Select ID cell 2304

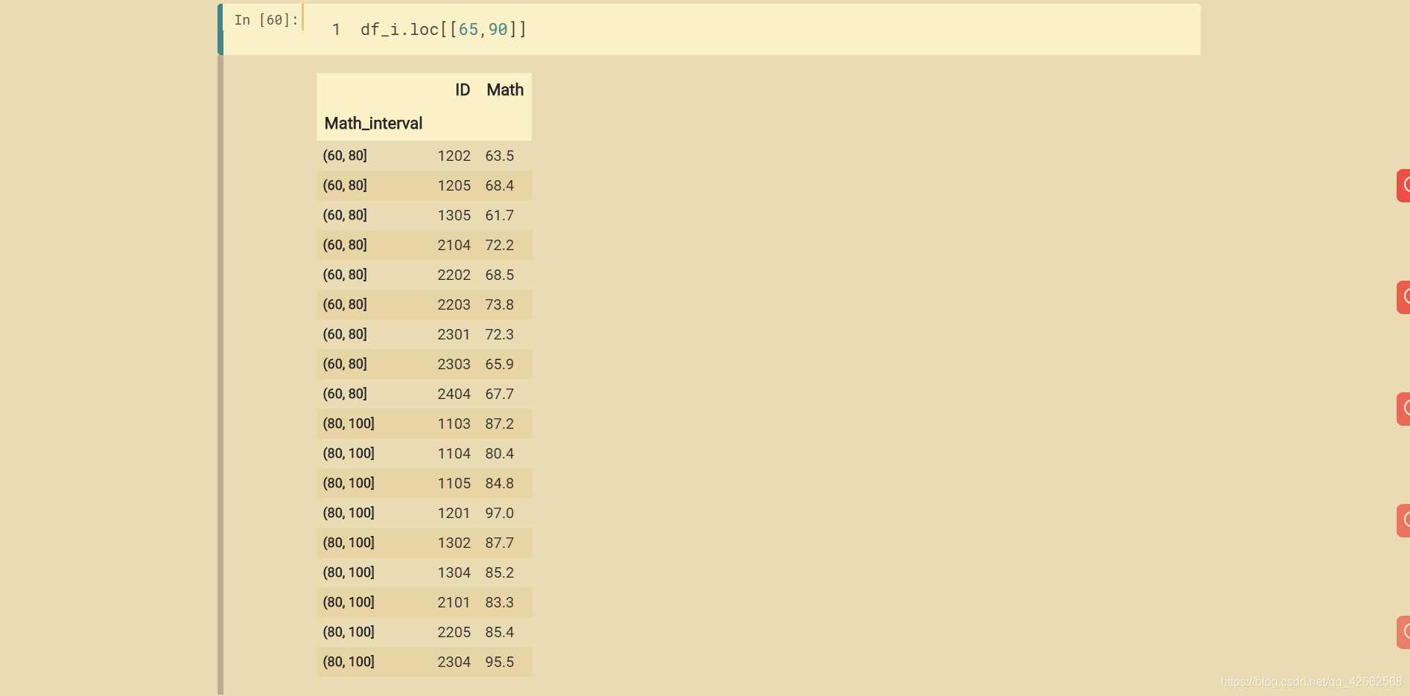coord(454,662)
